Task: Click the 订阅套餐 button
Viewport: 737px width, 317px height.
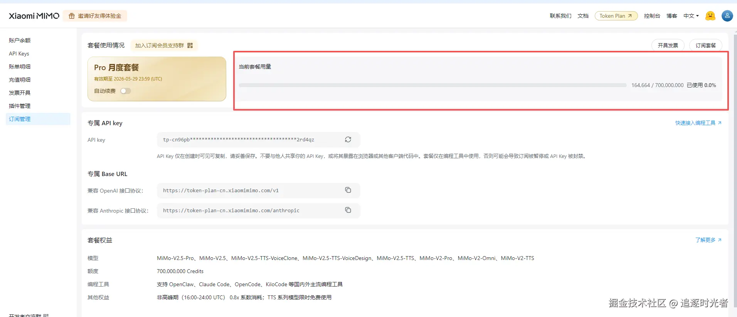Action: [x=705, y=45]
